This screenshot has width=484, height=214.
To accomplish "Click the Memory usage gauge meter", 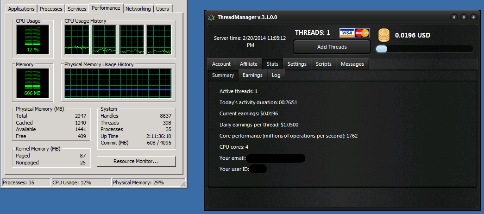I will coord(32,83).
